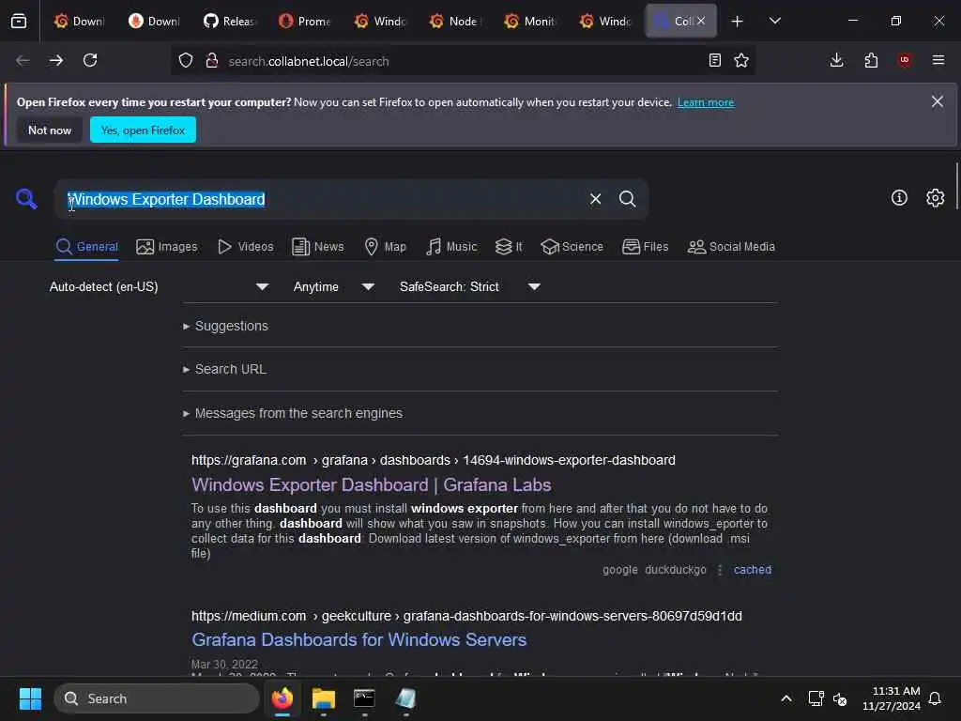The image size is (961, 721).
Task: Click the padlock site security icon
Action: point(212,60)
